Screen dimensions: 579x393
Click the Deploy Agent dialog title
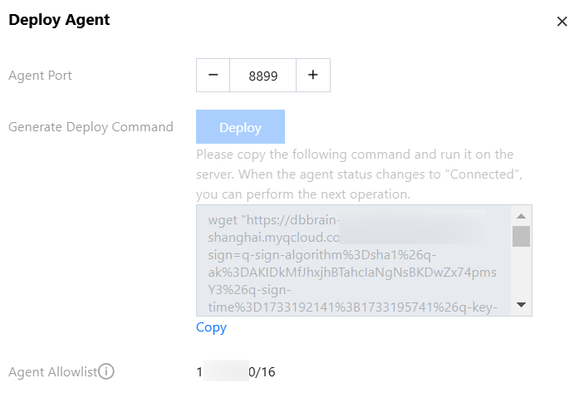[x=59, y=20]
